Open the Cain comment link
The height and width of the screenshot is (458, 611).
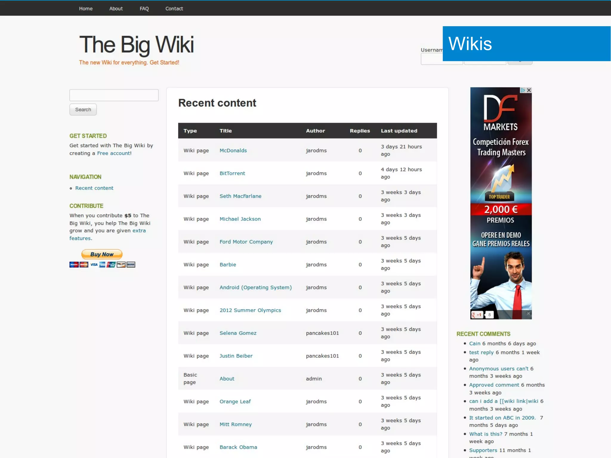click(475, 343)
